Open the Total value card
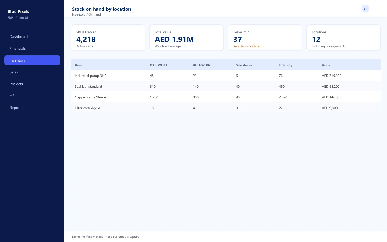 pyautogui.click(x=187, y=38)
